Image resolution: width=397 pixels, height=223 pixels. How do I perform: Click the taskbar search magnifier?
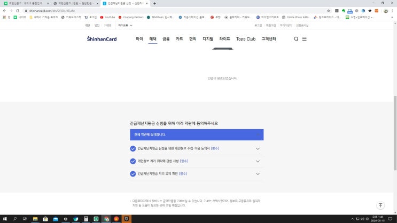point(14,219)
